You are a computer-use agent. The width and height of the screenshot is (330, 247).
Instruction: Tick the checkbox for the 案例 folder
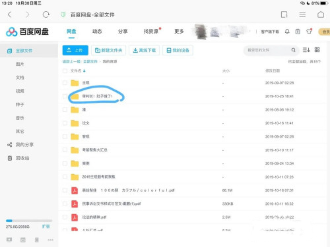point(65,163)
